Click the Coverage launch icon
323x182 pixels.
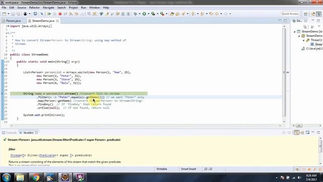pos(153,14)
